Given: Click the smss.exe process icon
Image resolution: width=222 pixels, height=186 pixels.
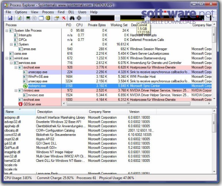Looking at the screenshot, I should pos(21,49).
